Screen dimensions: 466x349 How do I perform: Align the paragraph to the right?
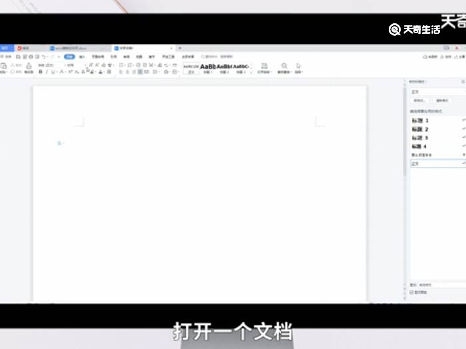(134, 72)
